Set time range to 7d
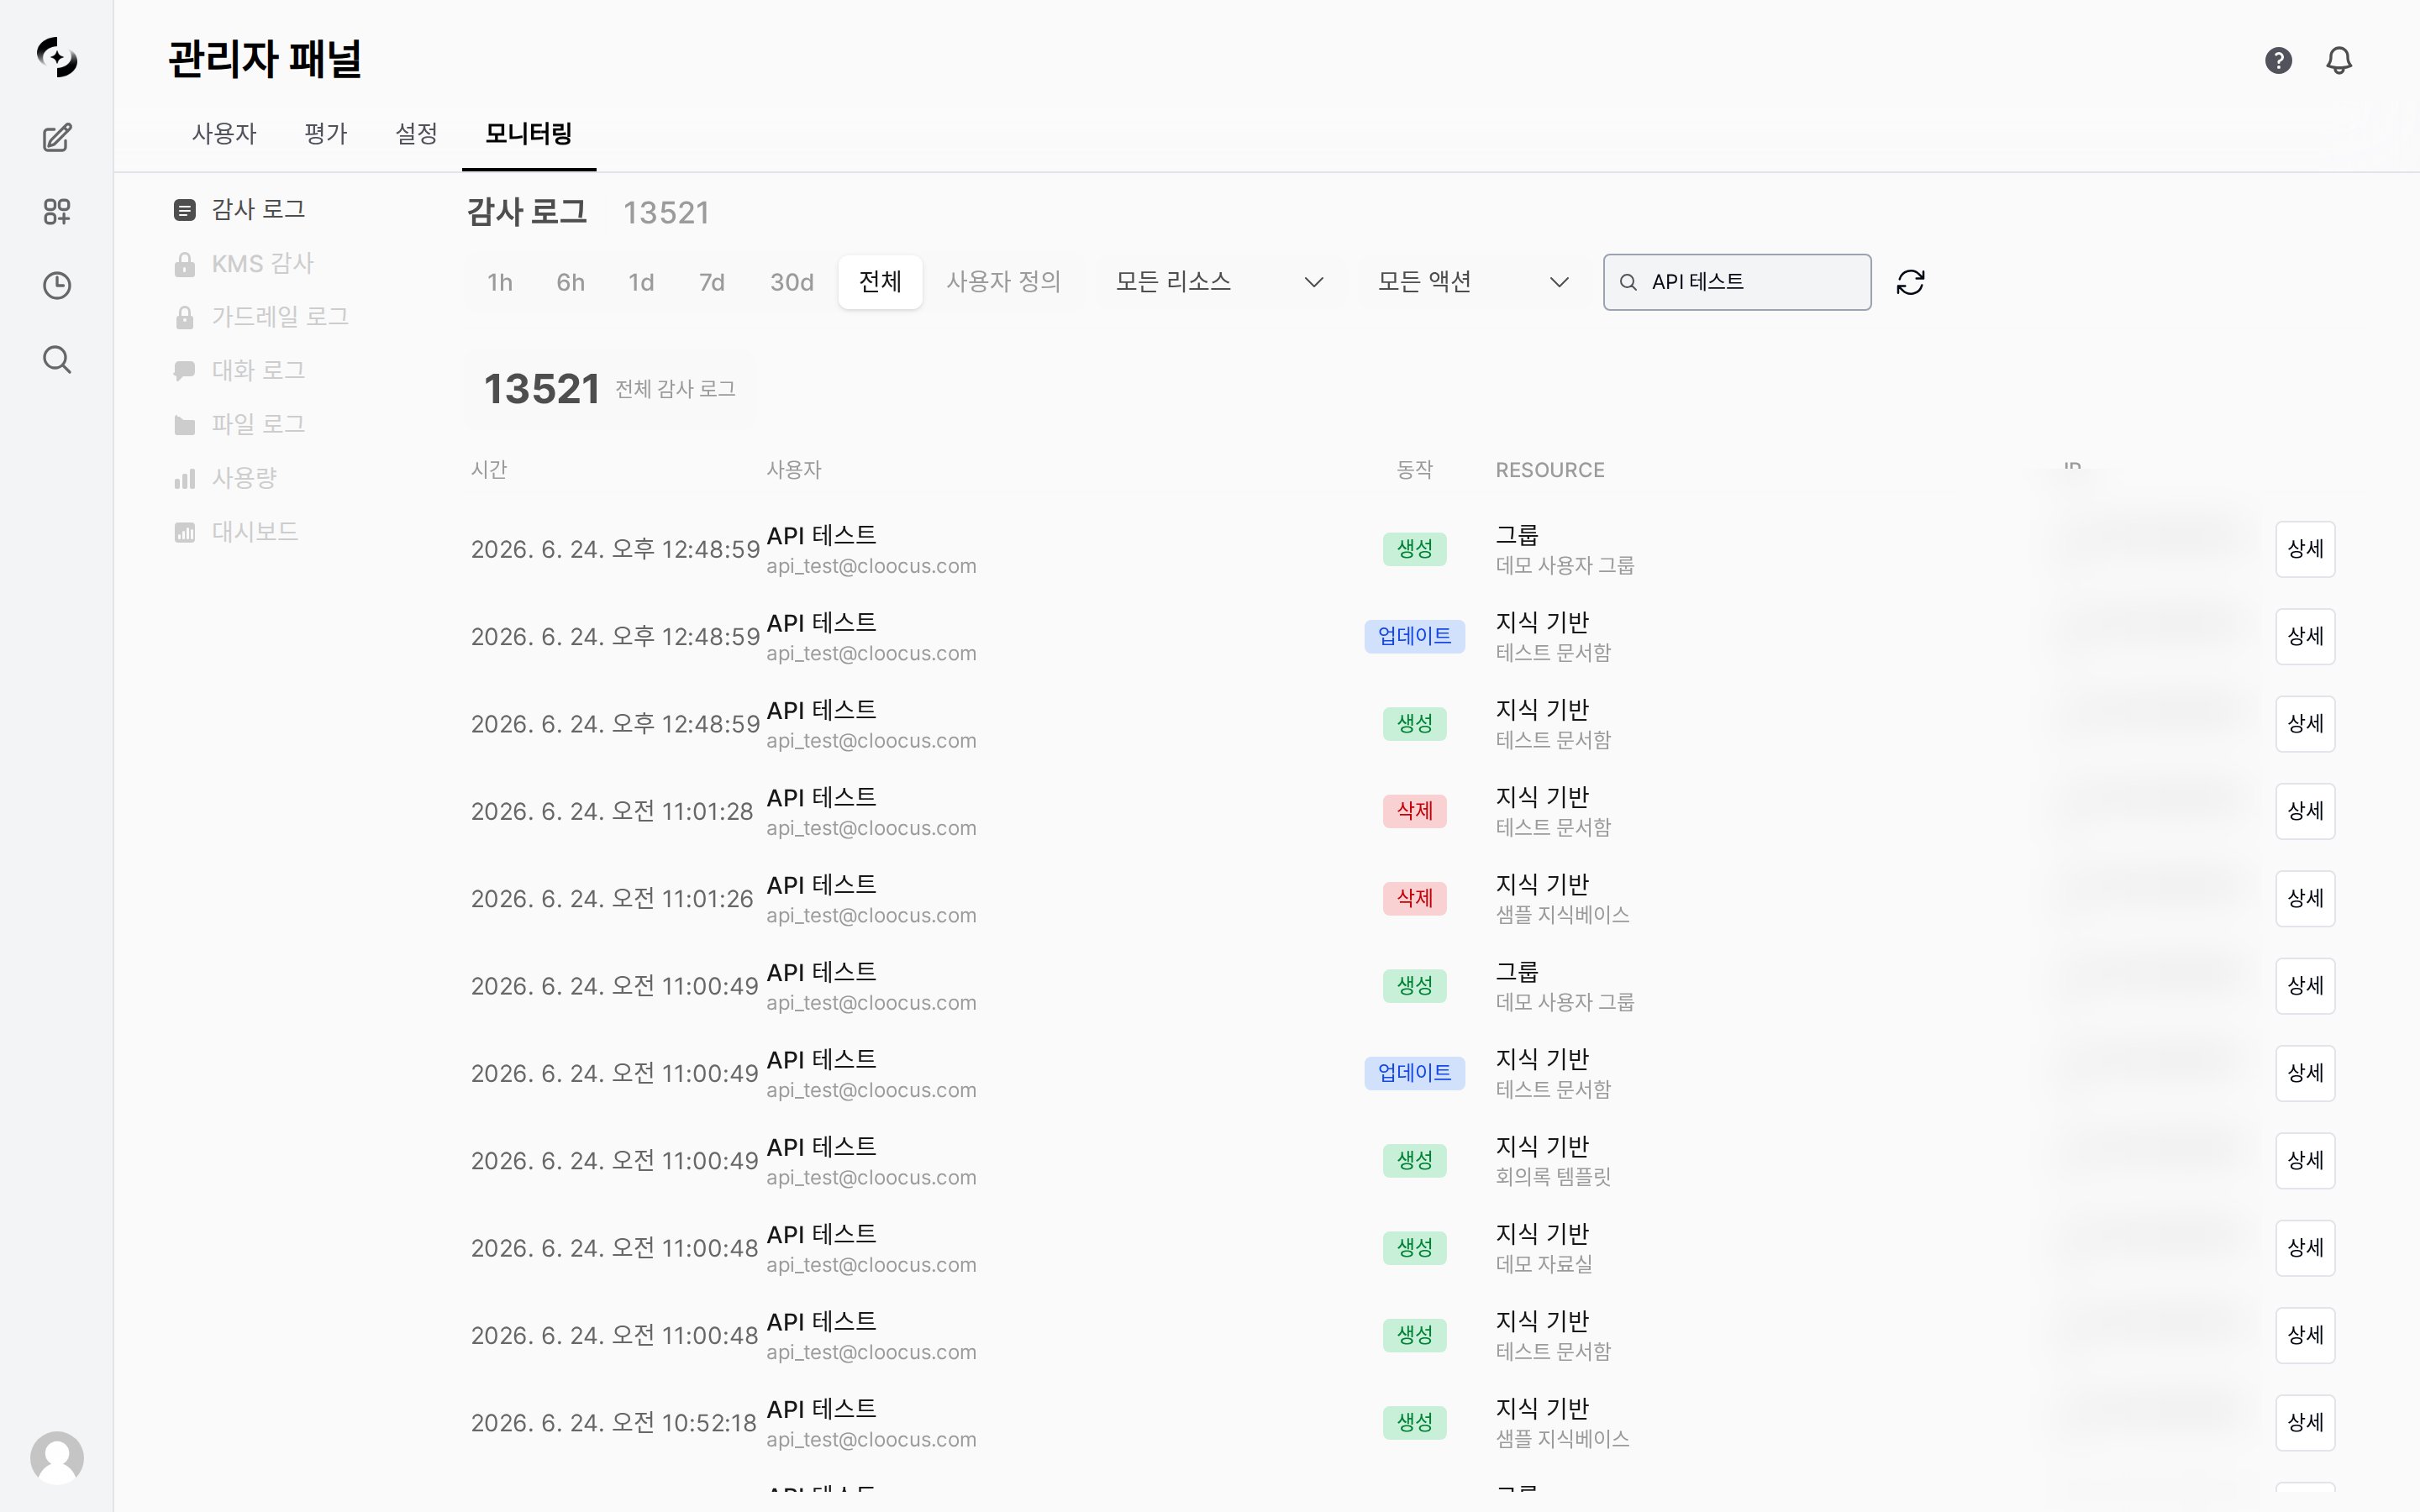 point(711,282)
